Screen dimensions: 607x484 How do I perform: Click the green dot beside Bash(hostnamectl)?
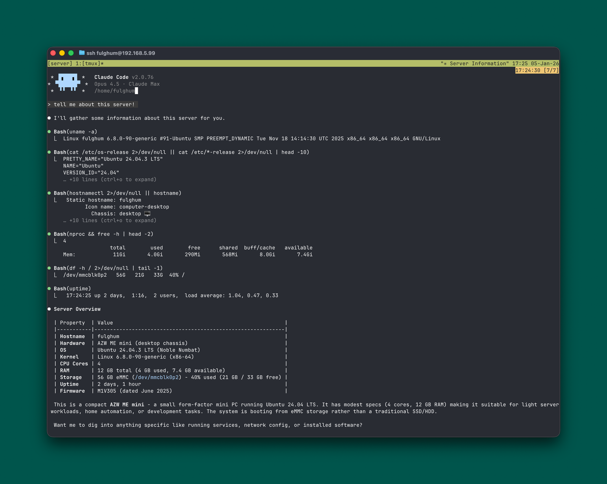coord(50,192)
